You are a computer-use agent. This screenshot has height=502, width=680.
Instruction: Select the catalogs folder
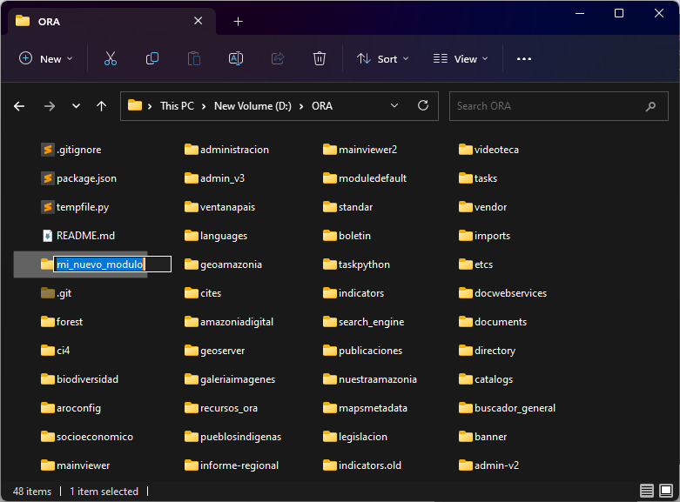coord(486,379)
